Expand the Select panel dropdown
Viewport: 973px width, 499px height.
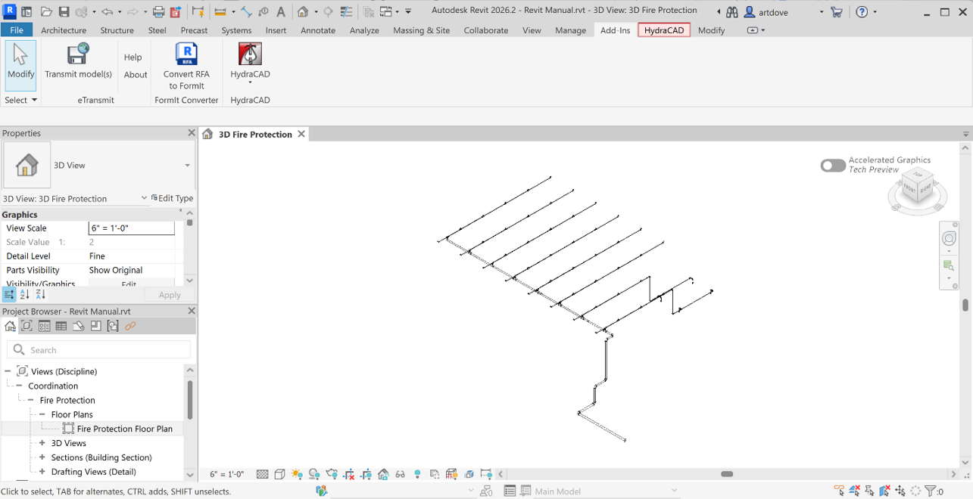tap(20, 100)
